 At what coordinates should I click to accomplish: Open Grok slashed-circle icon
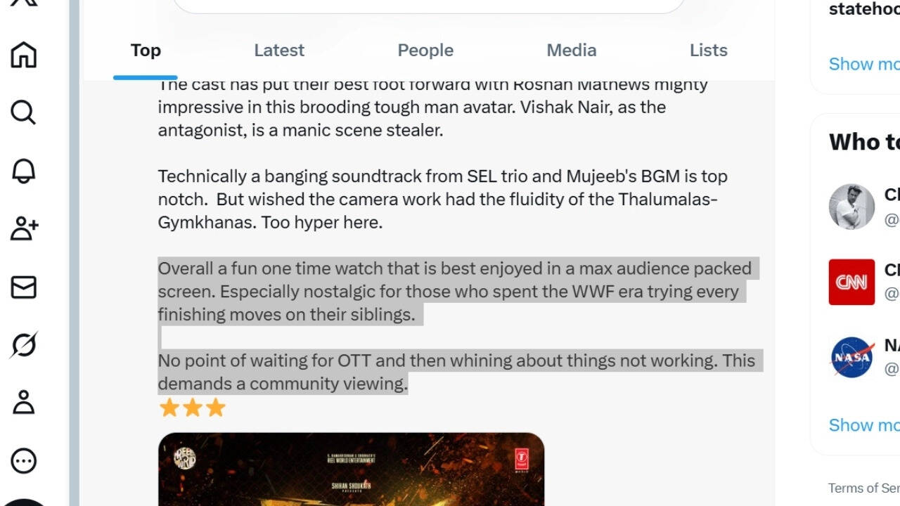tap(23, 345)
